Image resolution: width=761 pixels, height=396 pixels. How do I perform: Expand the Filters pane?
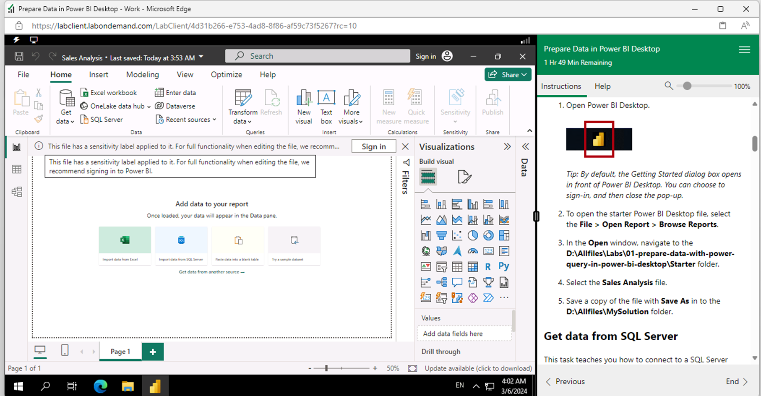pos(406,162)
